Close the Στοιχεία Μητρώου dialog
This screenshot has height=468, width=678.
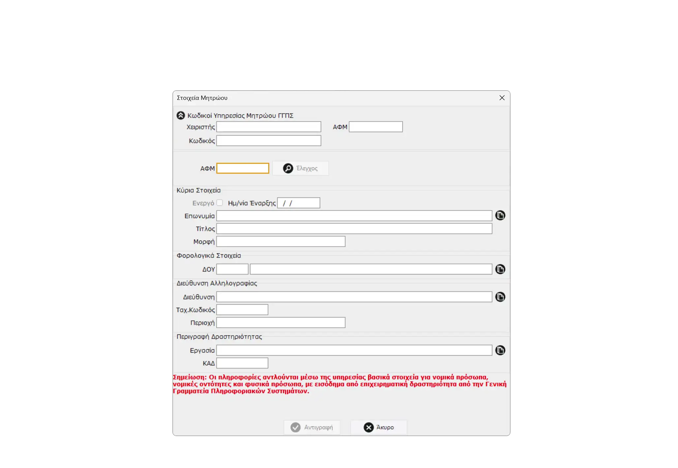click(x=502, y=98)
